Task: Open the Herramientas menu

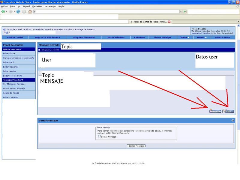Action: pyautogui.click(x=50, y=6)
